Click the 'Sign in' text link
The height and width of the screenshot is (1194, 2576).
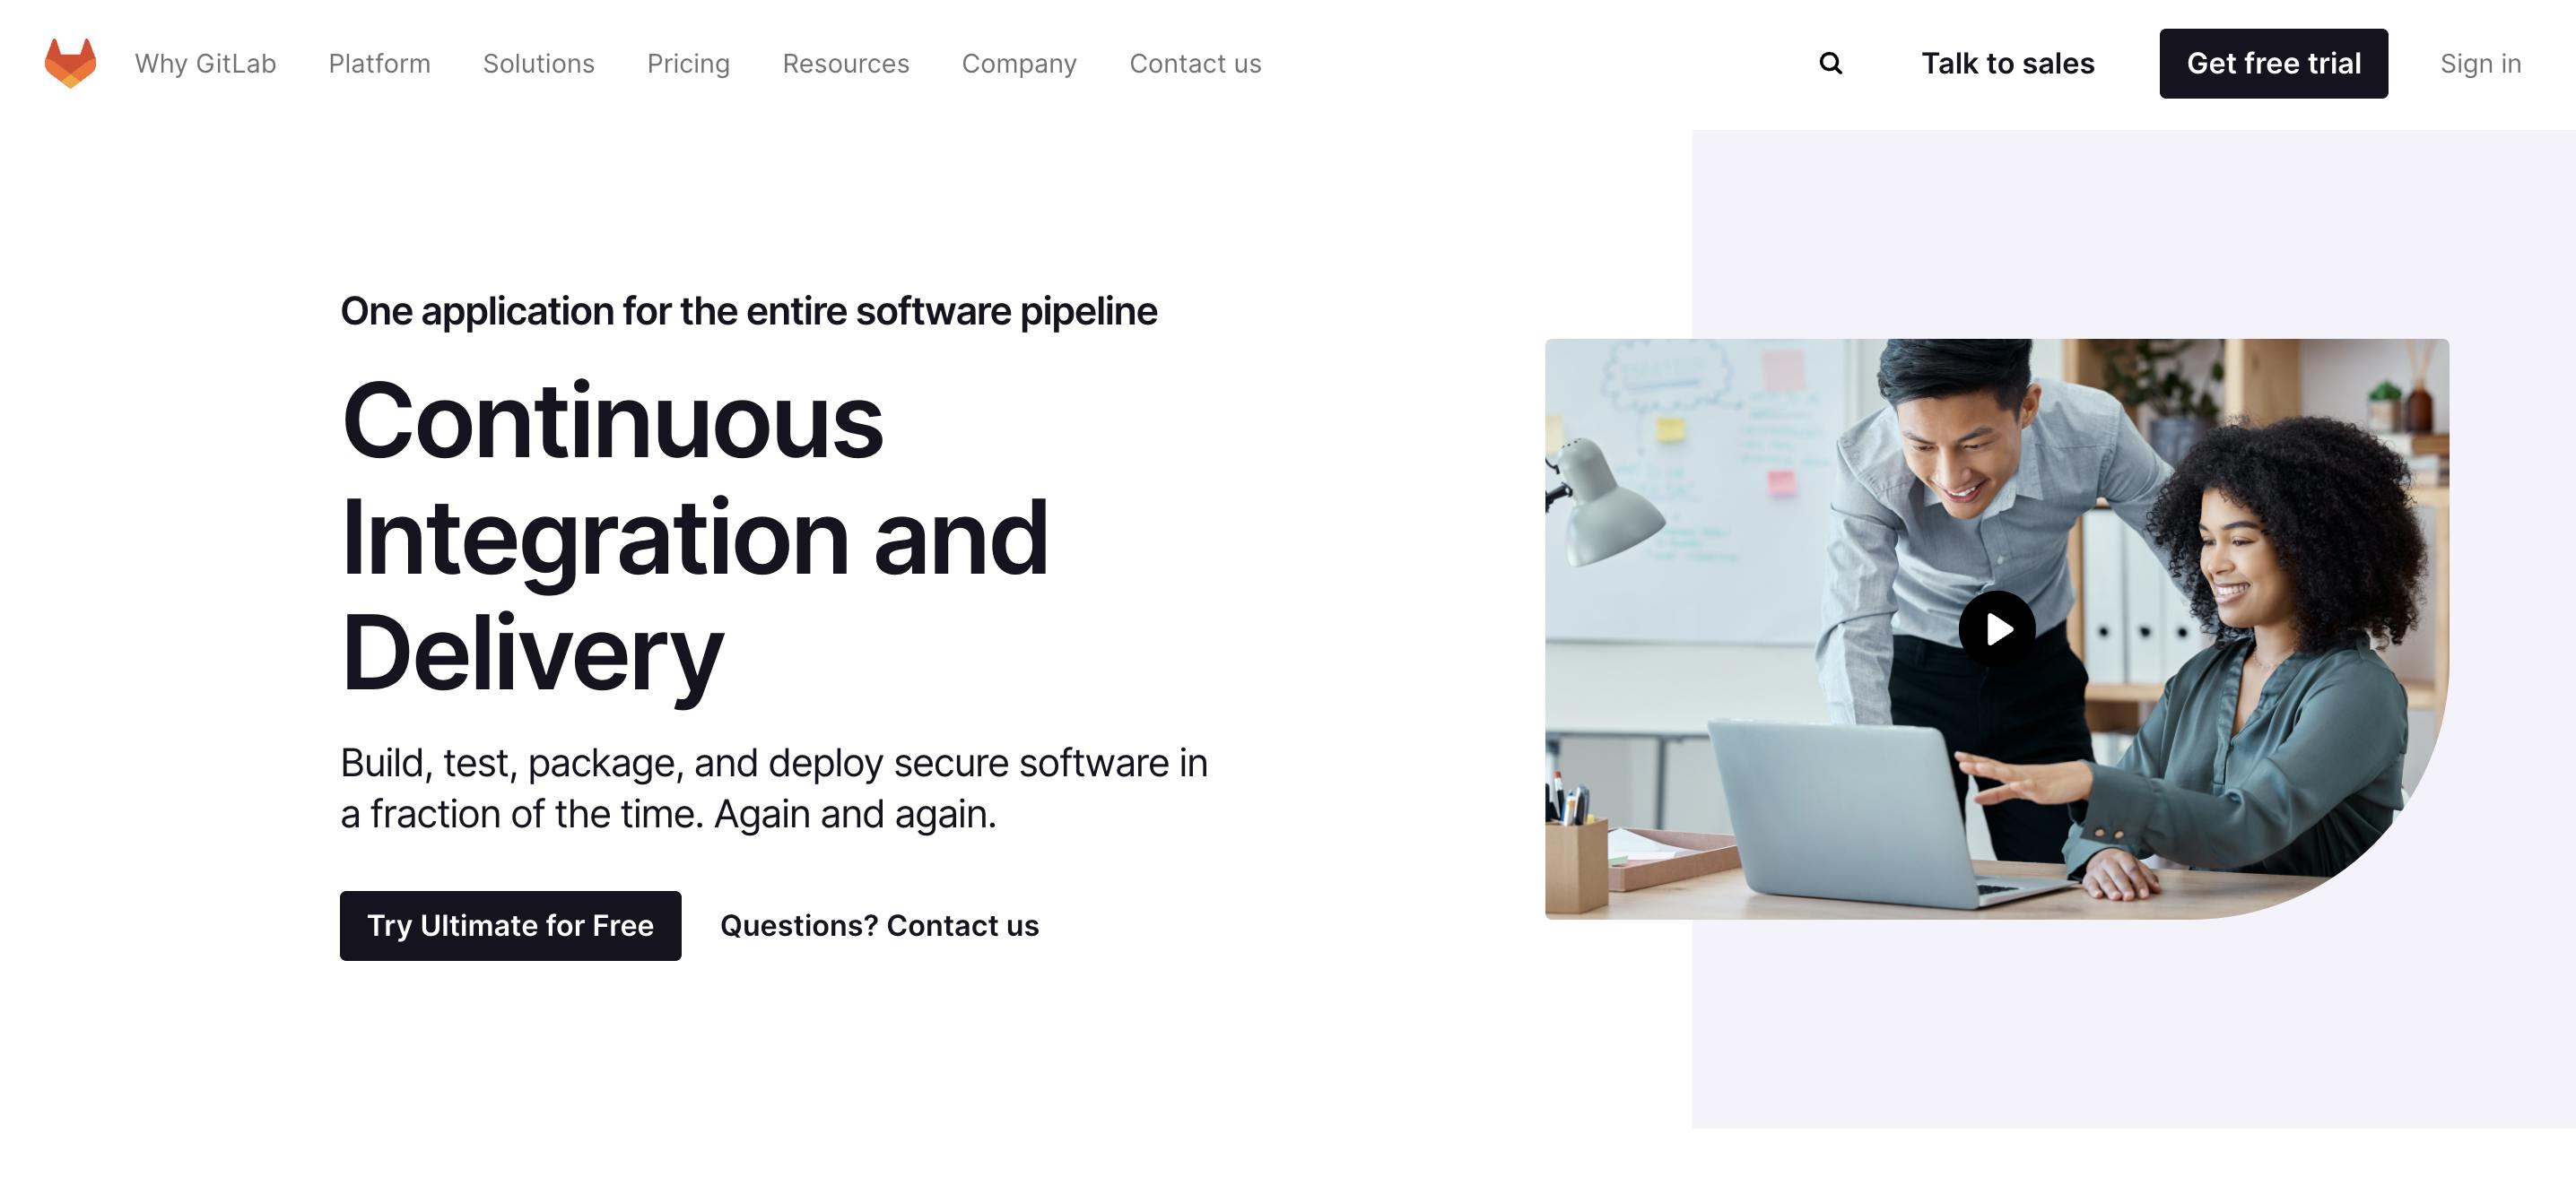tap(2481, 63)
